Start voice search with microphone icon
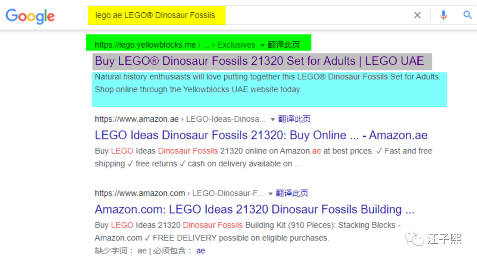The width and height of the screenshot is (477, 260). coord(443,15)
